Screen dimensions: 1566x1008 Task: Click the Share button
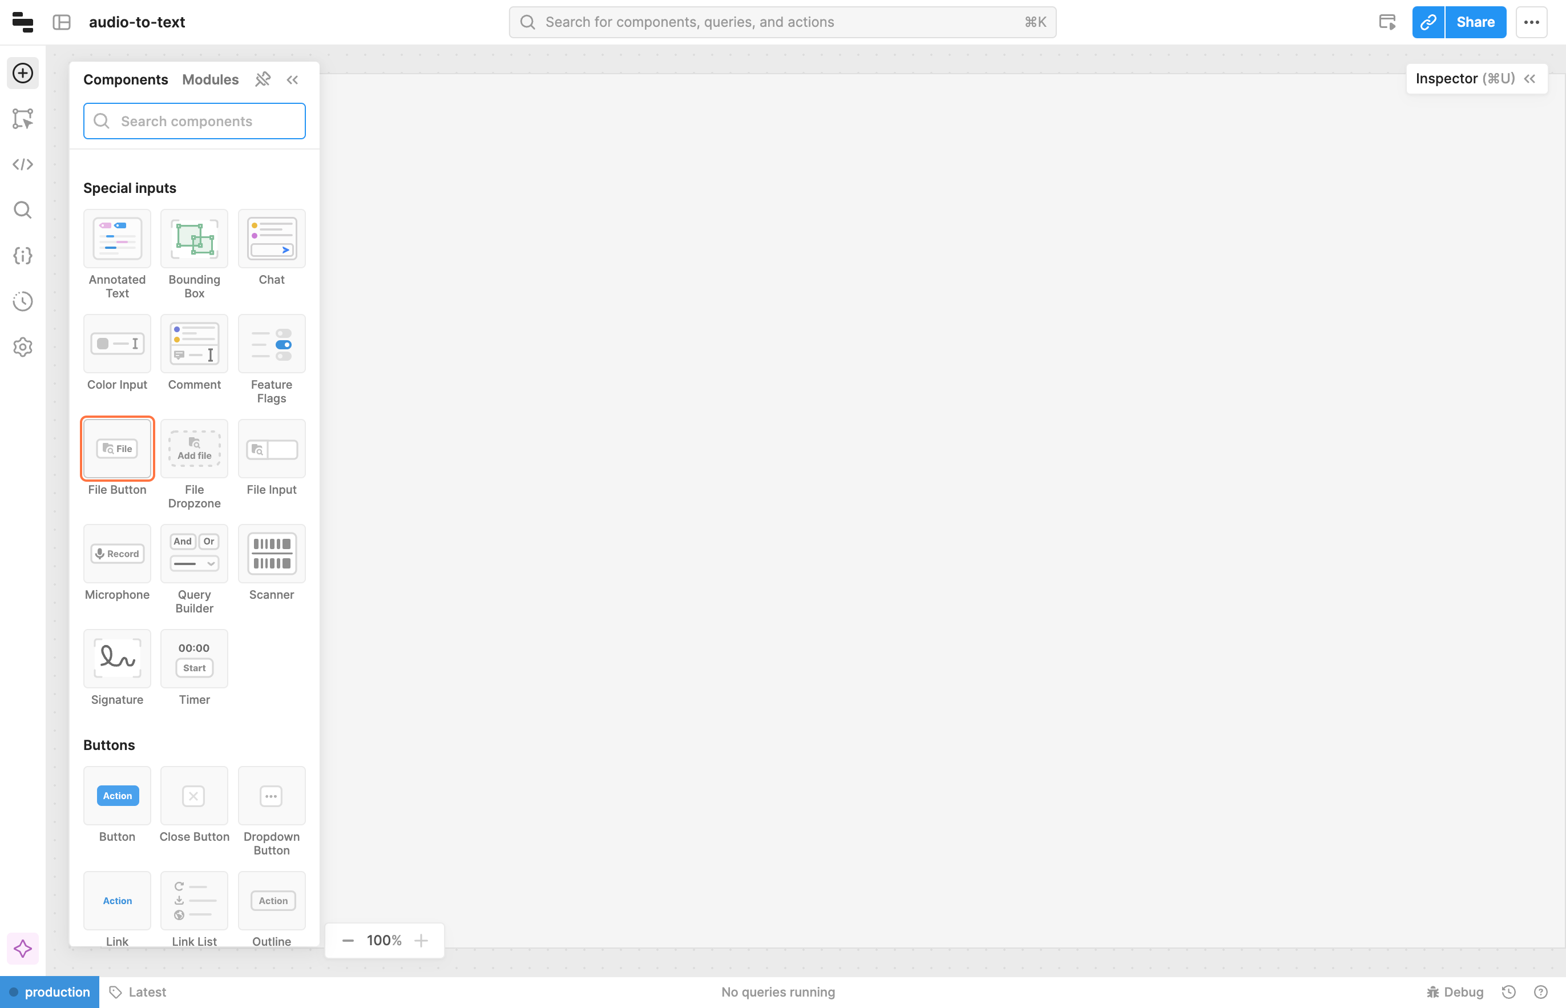(1475, 22)
